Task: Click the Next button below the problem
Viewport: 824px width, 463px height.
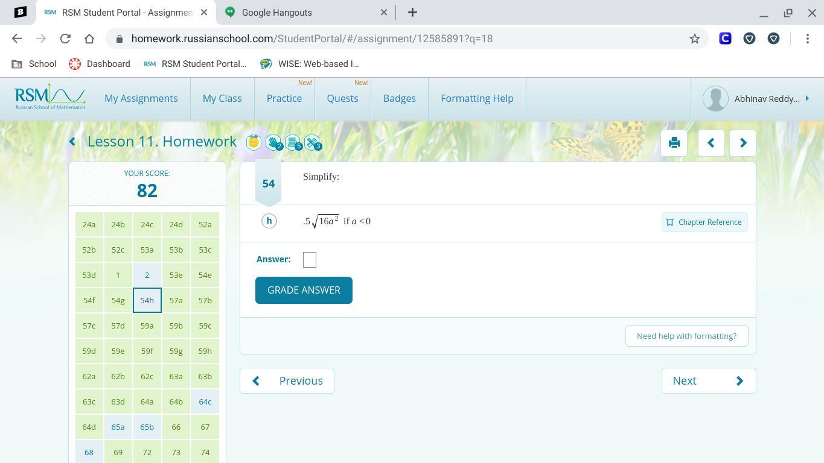Action: pyautogui.click(x=709, y=380)
